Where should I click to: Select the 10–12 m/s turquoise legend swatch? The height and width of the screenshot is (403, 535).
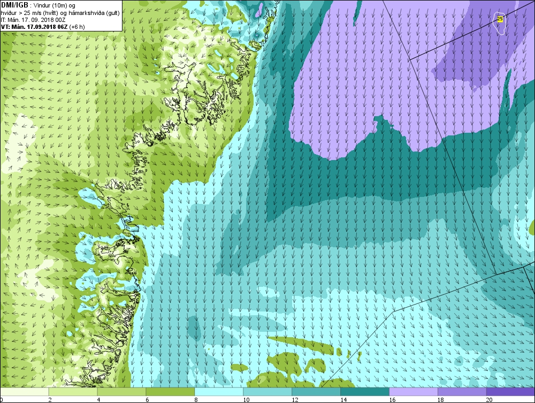[x=267, y=392]
